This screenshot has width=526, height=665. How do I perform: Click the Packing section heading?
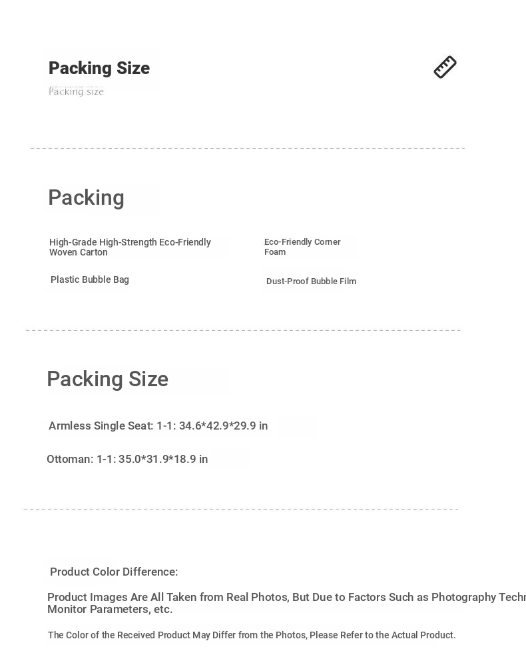point(86,197)
